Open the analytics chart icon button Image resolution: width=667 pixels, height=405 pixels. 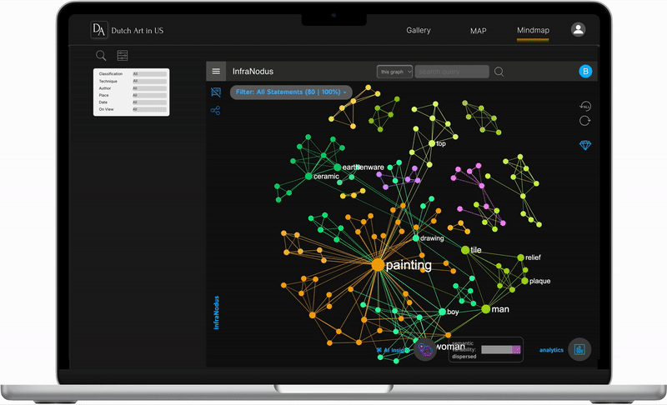click(579, 350)
